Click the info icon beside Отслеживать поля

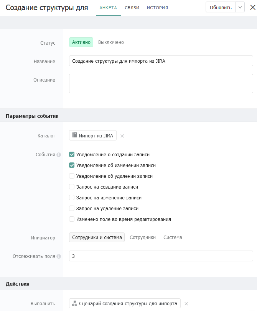coord(59,256)
